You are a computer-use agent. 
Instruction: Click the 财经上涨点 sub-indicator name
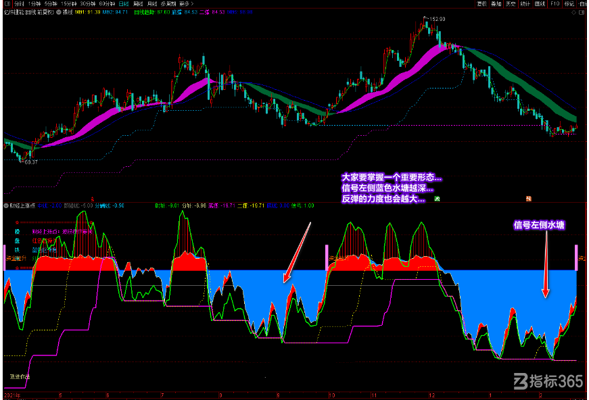coord(22,205)
